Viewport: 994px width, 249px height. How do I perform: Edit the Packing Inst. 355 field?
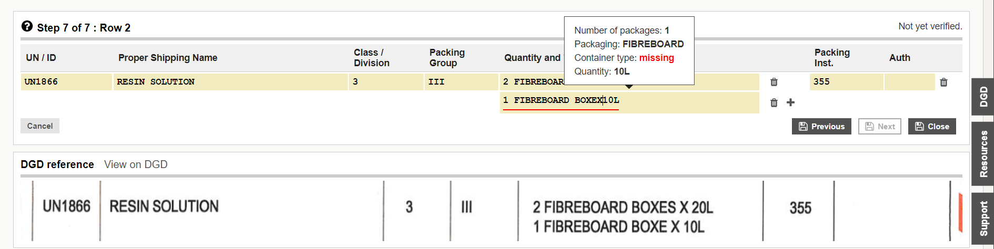[846, 82]
